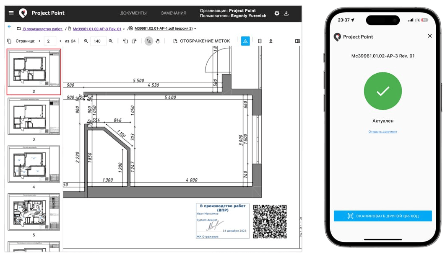Image resolution: width=445 pixels, height=257 pixels.
Task: Open the ЗАМЕЧАНИЯ menu
Action: 174,13
